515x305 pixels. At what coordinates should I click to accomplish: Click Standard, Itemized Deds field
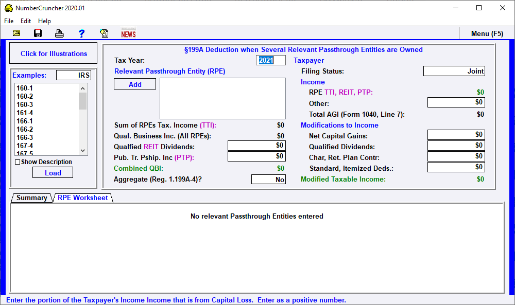pos(456,167)
